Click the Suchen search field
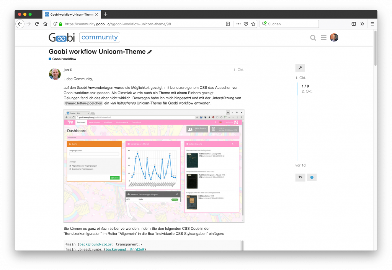 tap(289, 24)
